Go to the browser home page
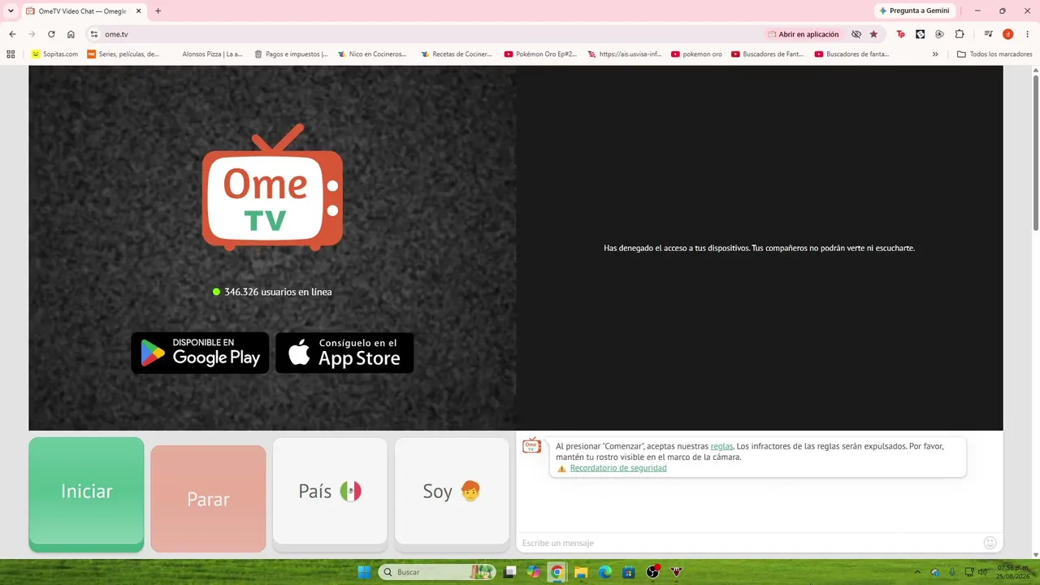The image size is (1040, 585). click(71, 34)
